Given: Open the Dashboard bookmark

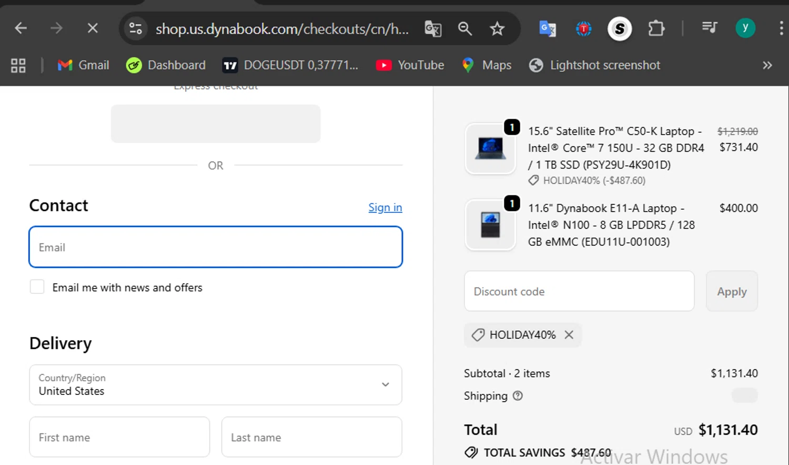Looking at the screenshot, I should pos(166,65).
